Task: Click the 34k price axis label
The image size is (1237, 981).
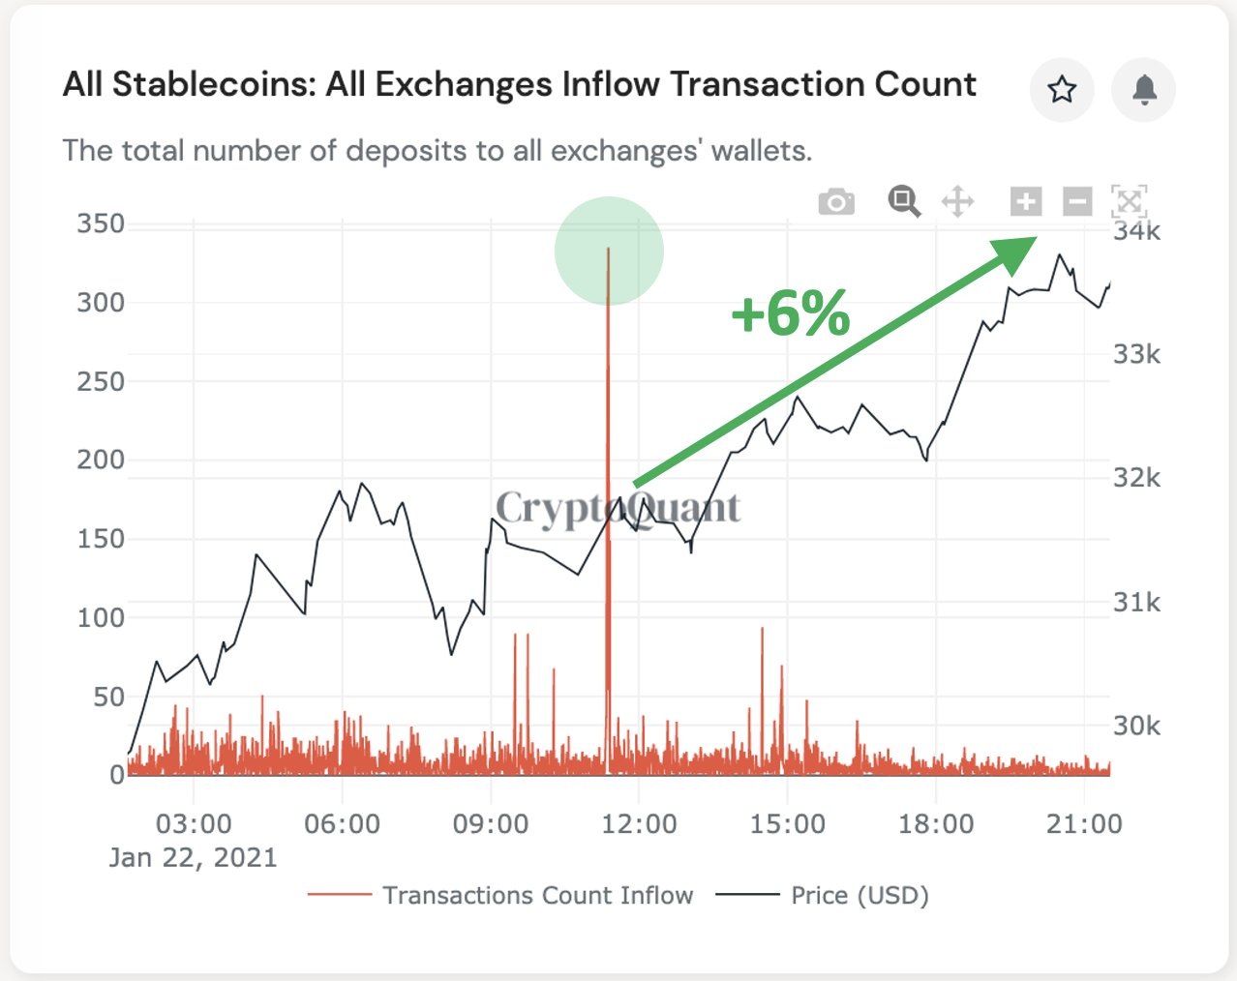Action: click(1136, 231)
